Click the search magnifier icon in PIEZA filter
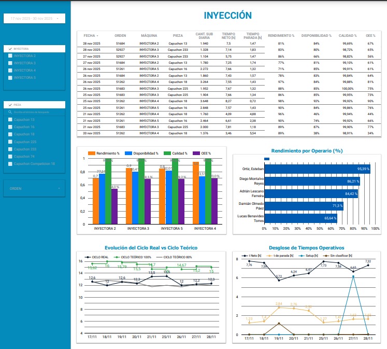This screenshot has height=349, width=387. [x=10, y=112]
